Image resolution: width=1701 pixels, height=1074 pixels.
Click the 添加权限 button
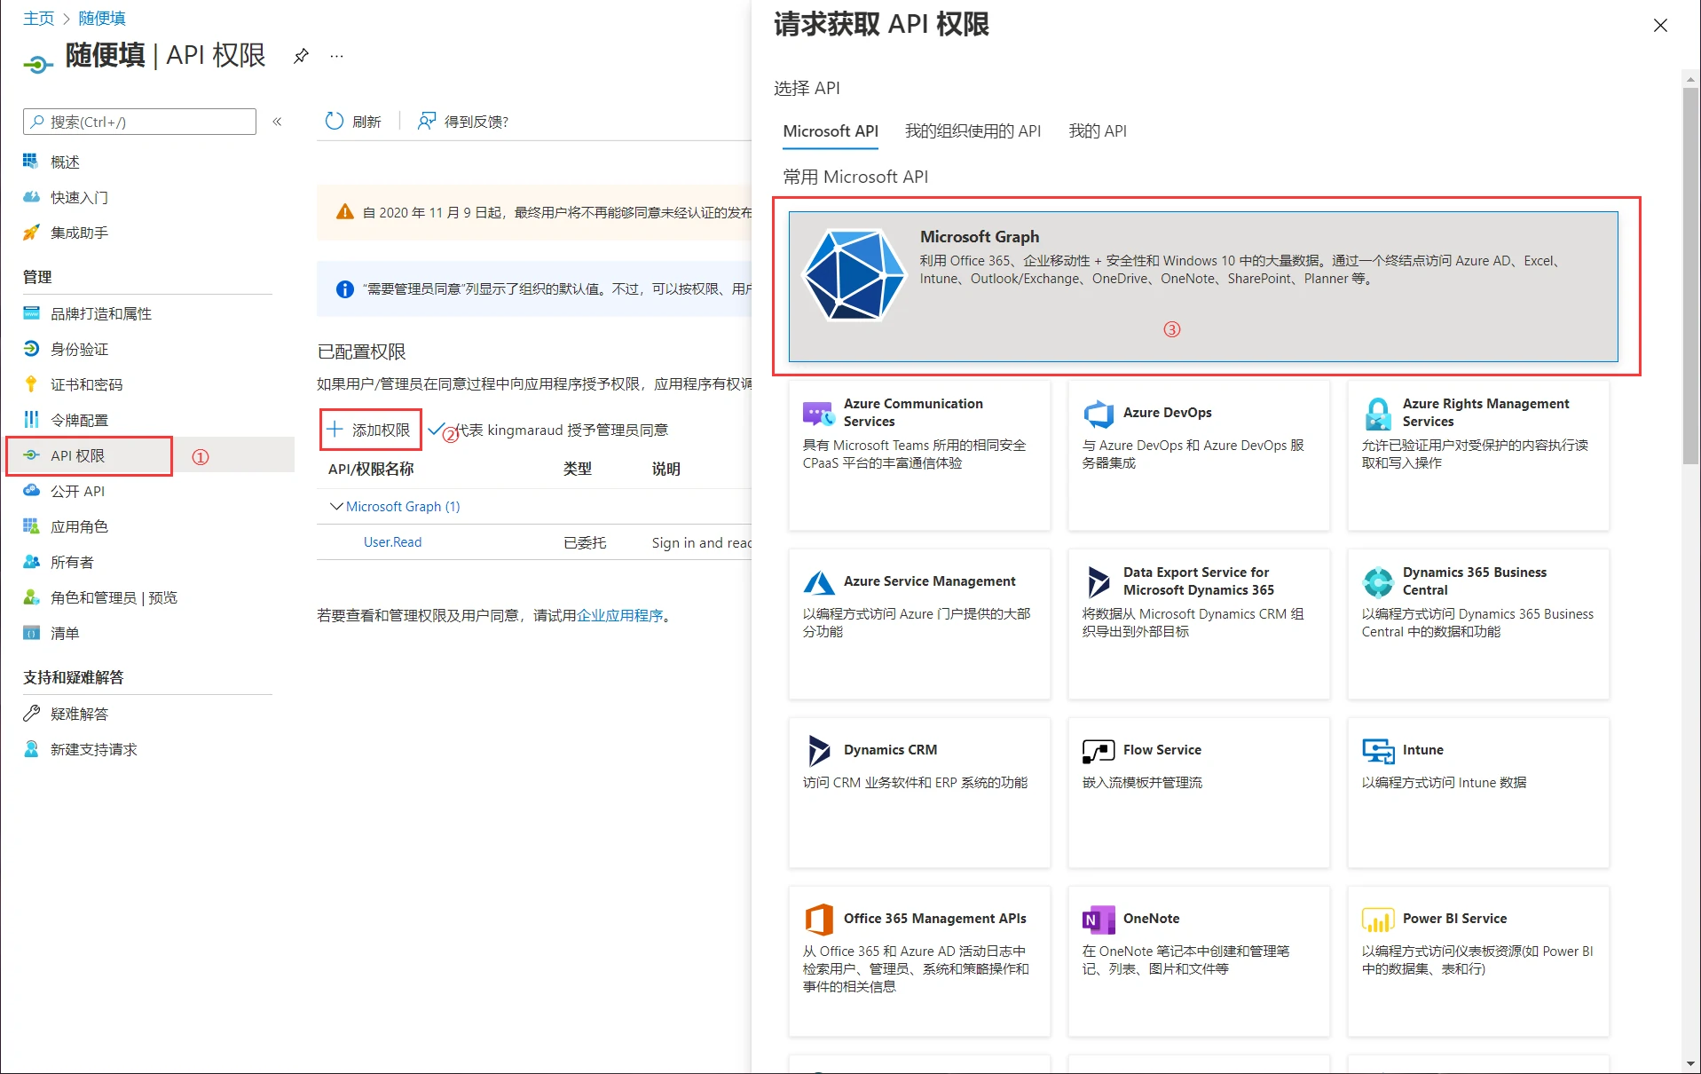tap(370, 430)
